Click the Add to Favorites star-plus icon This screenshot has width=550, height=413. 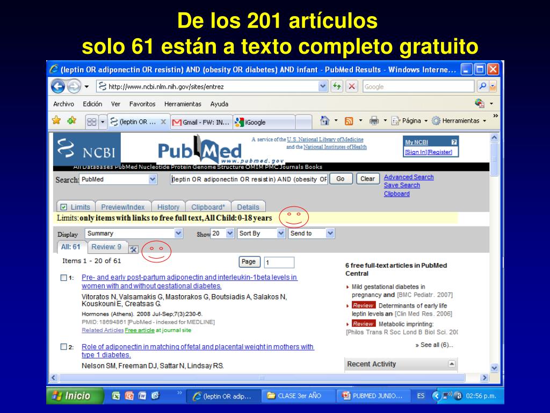72,120
